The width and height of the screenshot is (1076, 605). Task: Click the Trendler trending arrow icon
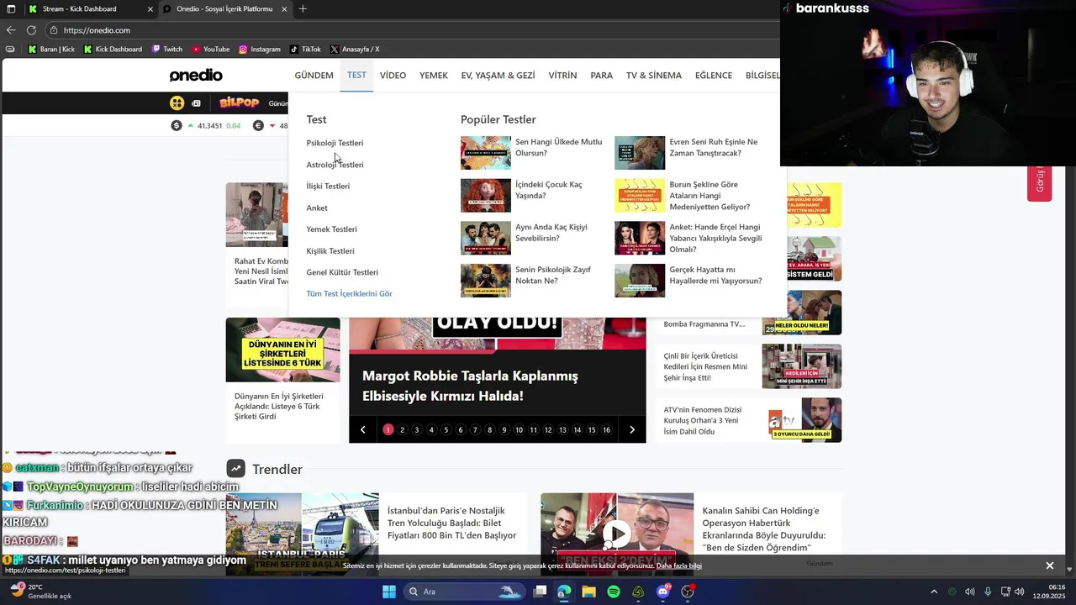(235, 469)
